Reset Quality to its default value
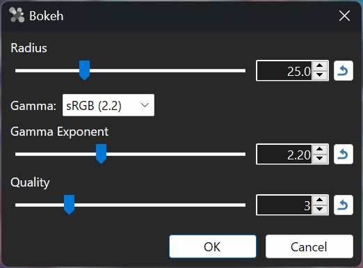Viewport: 363px width, 268px height. coord(344,205)
